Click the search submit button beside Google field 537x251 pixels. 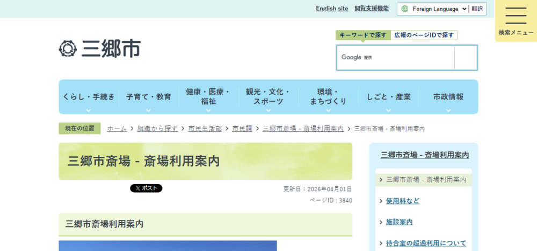466,58
